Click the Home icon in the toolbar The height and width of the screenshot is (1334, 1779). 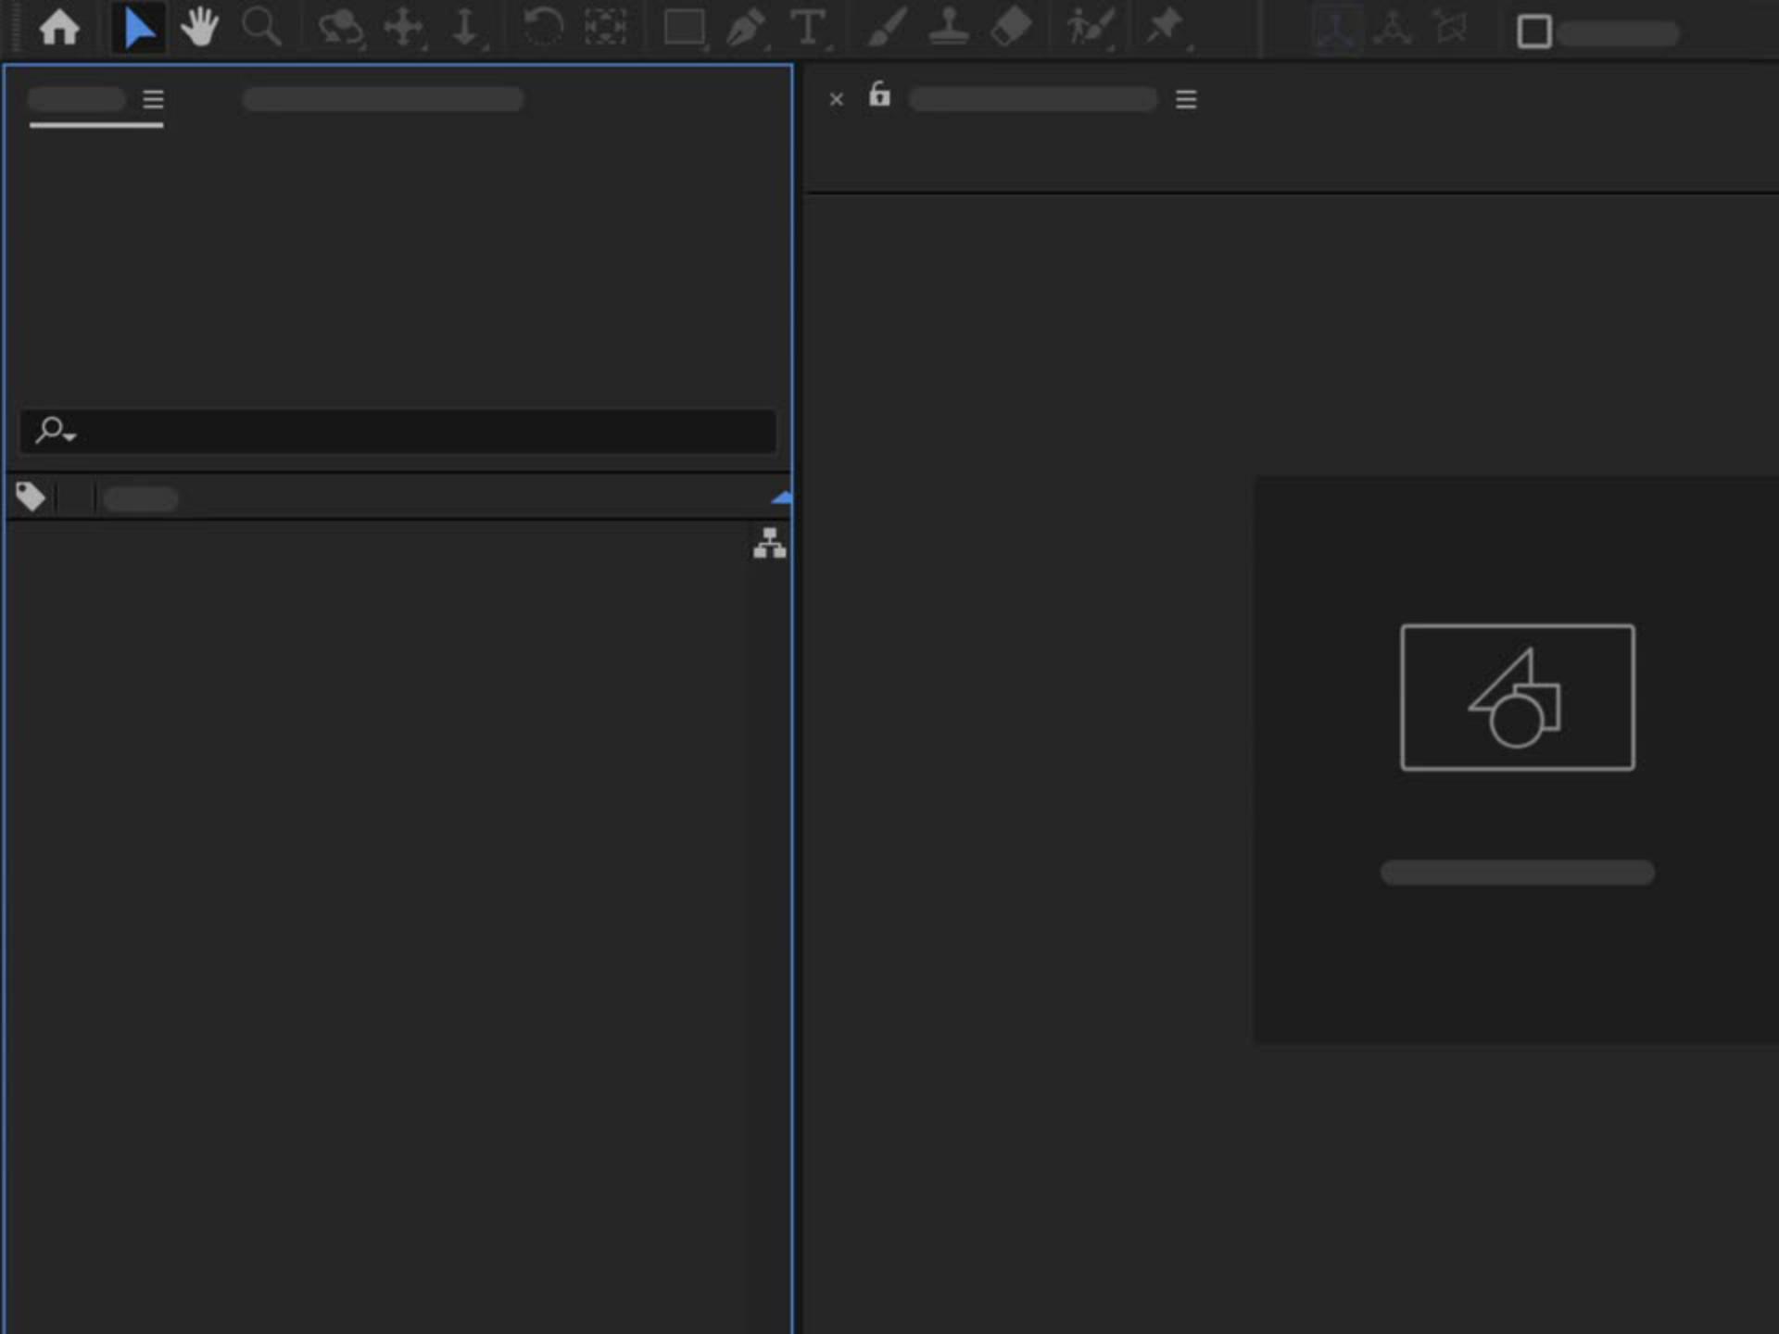(x=59, y=28)
